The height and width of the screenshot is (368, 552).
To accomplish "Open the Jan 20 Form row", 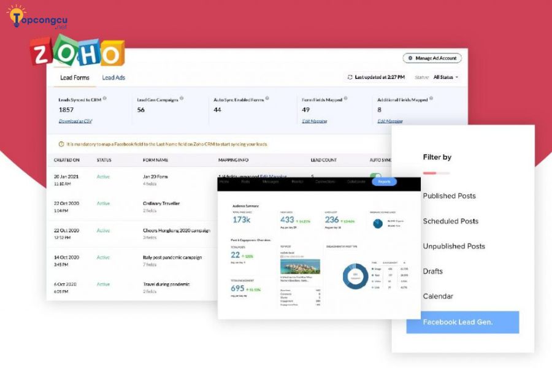I will point(155,177).
